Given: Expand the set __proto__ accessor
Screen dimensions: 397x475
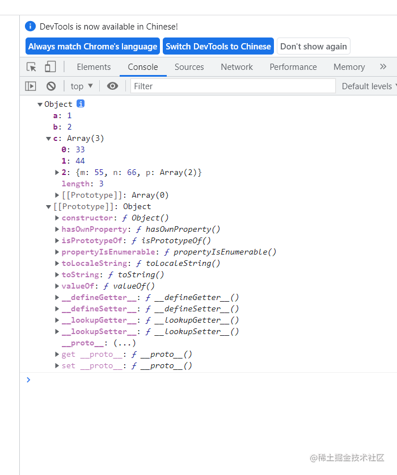Looking at the screenshot, I should pyautogui.click(x=57, y=366).
